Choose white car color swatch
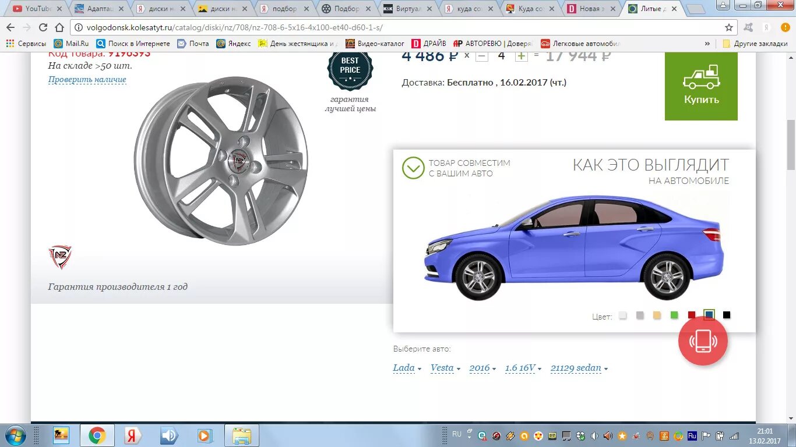This screenshot has width=796, height=447. coord(623,315)
